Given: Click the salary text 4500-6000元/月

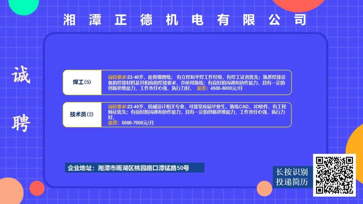Looking at the screenshot, I should tap(226, 88).
